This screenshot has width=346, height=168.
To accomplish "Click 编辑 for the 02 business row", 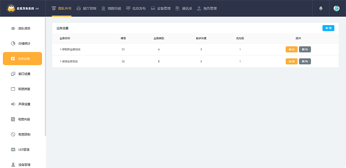I will (x=291, y=61).
